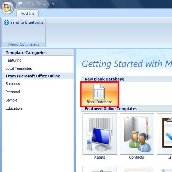
Task: Click the From Microsoft Office Online heading
Action: (33, 76)
